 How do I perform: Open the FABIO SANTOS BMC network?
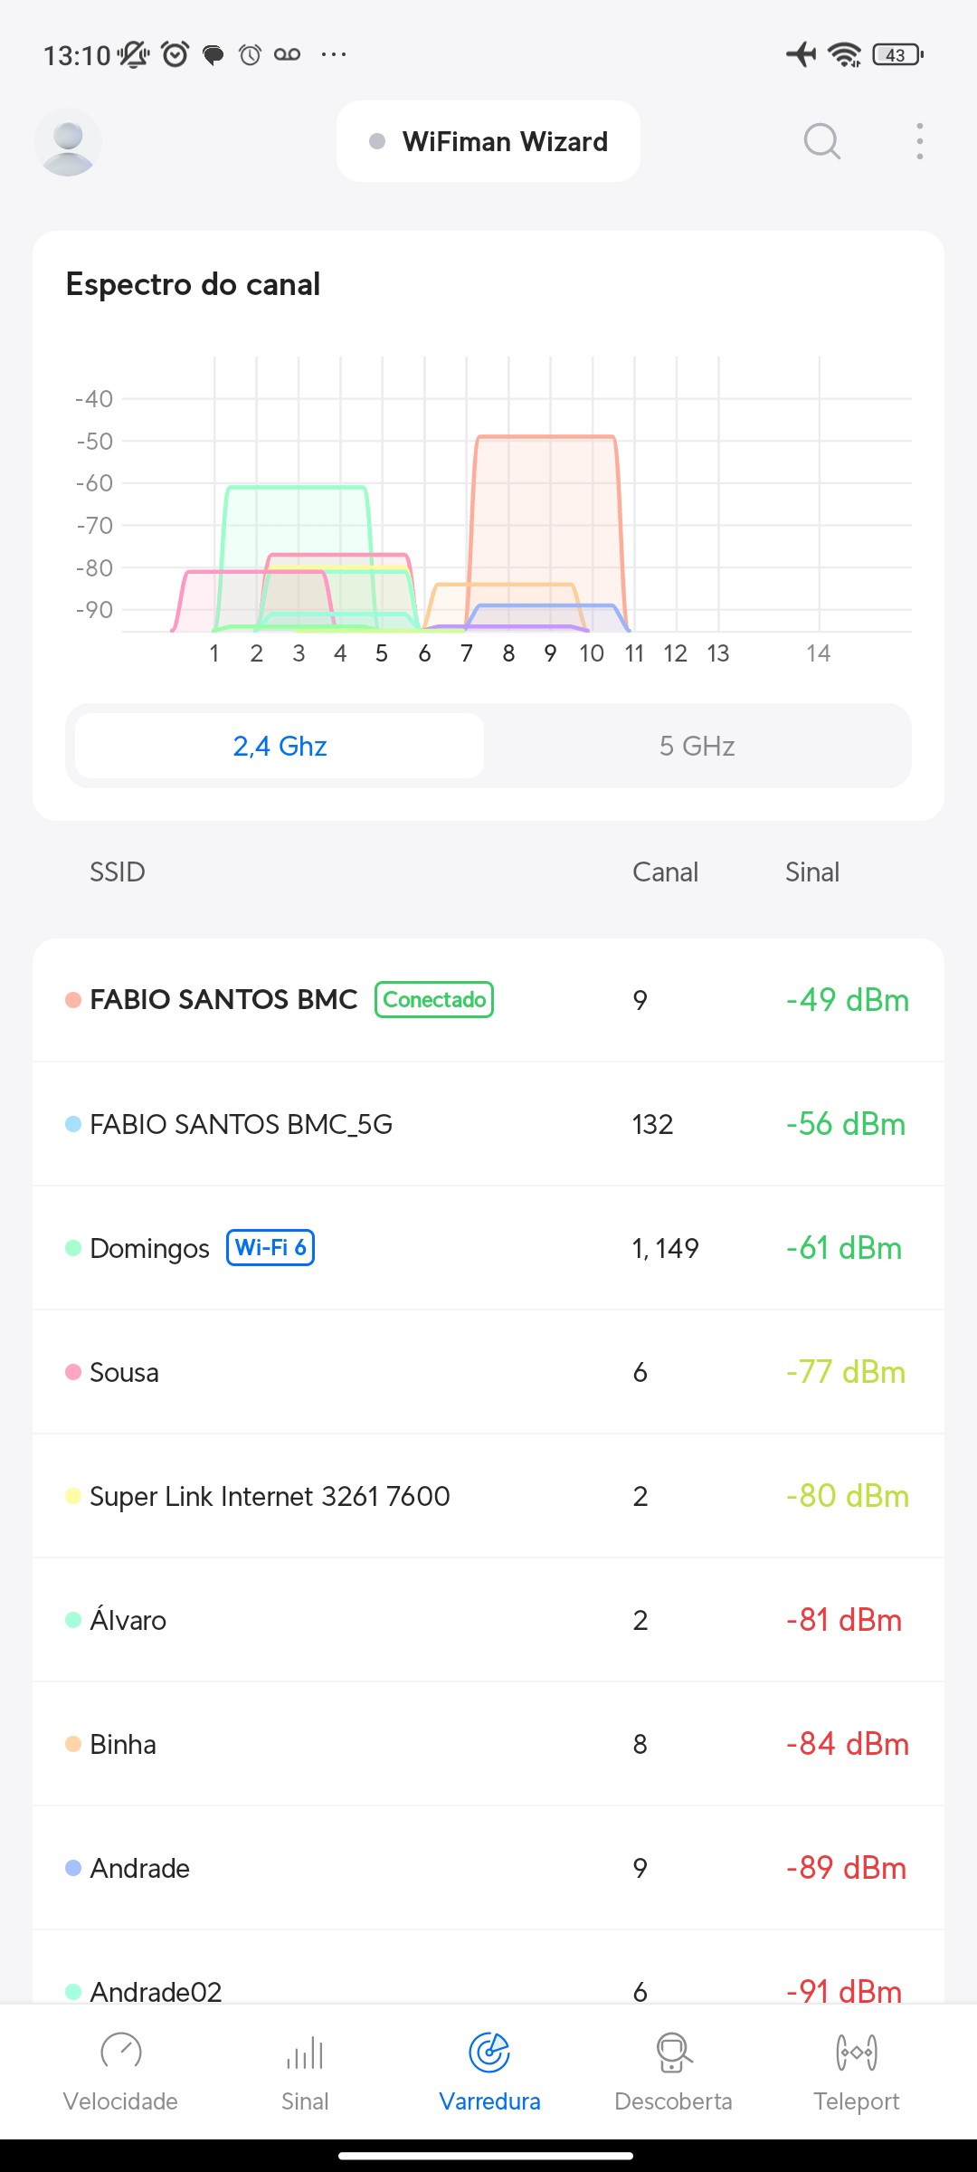pyautogui.click(x=223, y=1000)
